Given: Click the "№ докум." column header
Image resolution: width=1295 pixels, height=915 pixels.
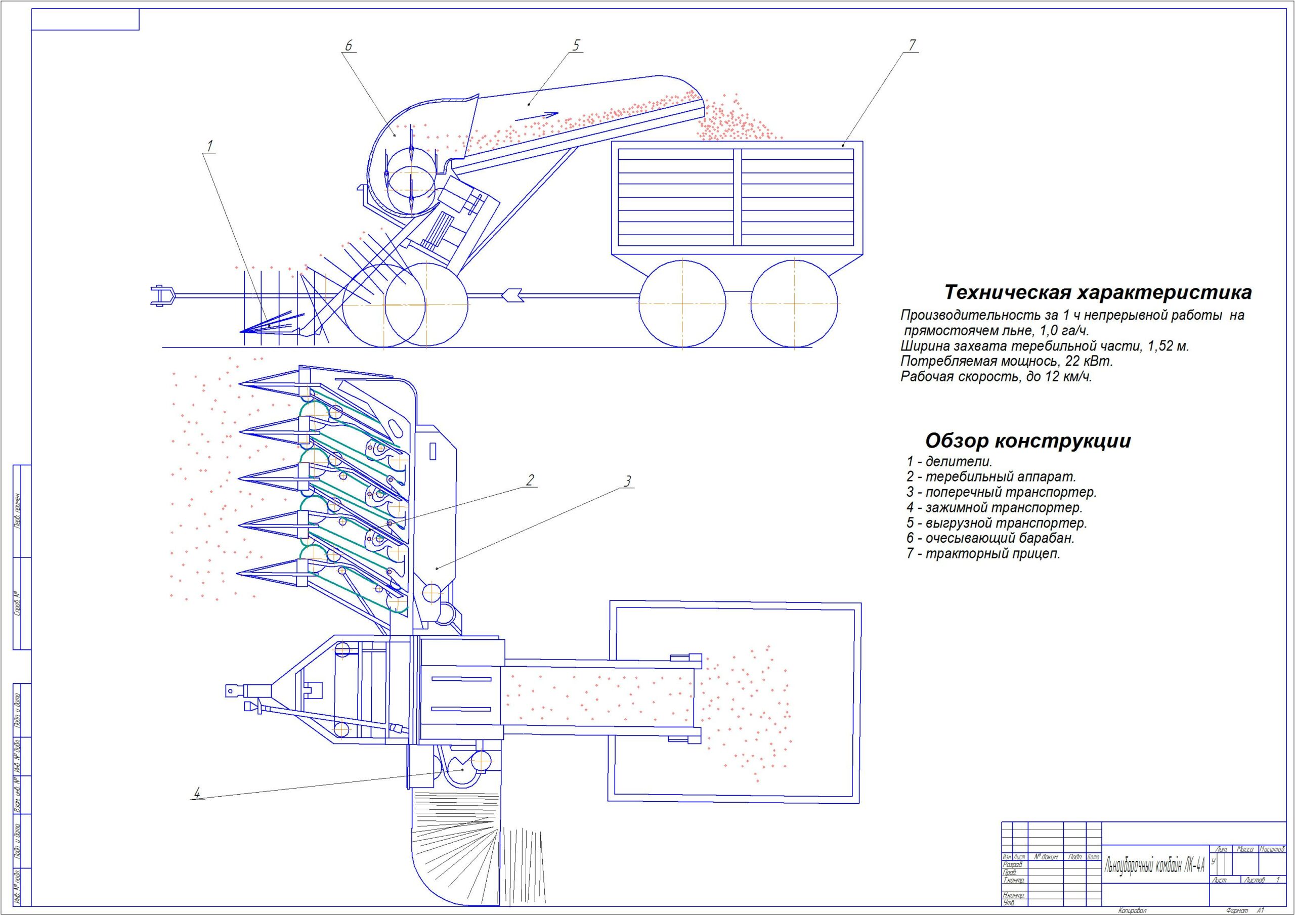Looking at the screenshot, I should pos(1046,857).
